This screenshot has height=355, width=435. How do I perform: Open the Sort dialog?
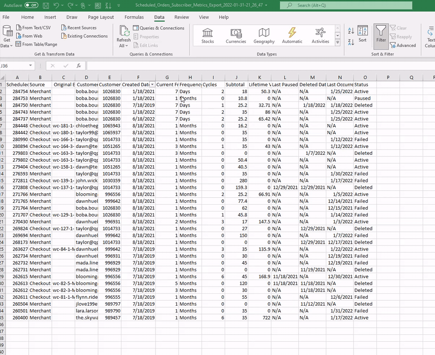(x=362, y=34)
